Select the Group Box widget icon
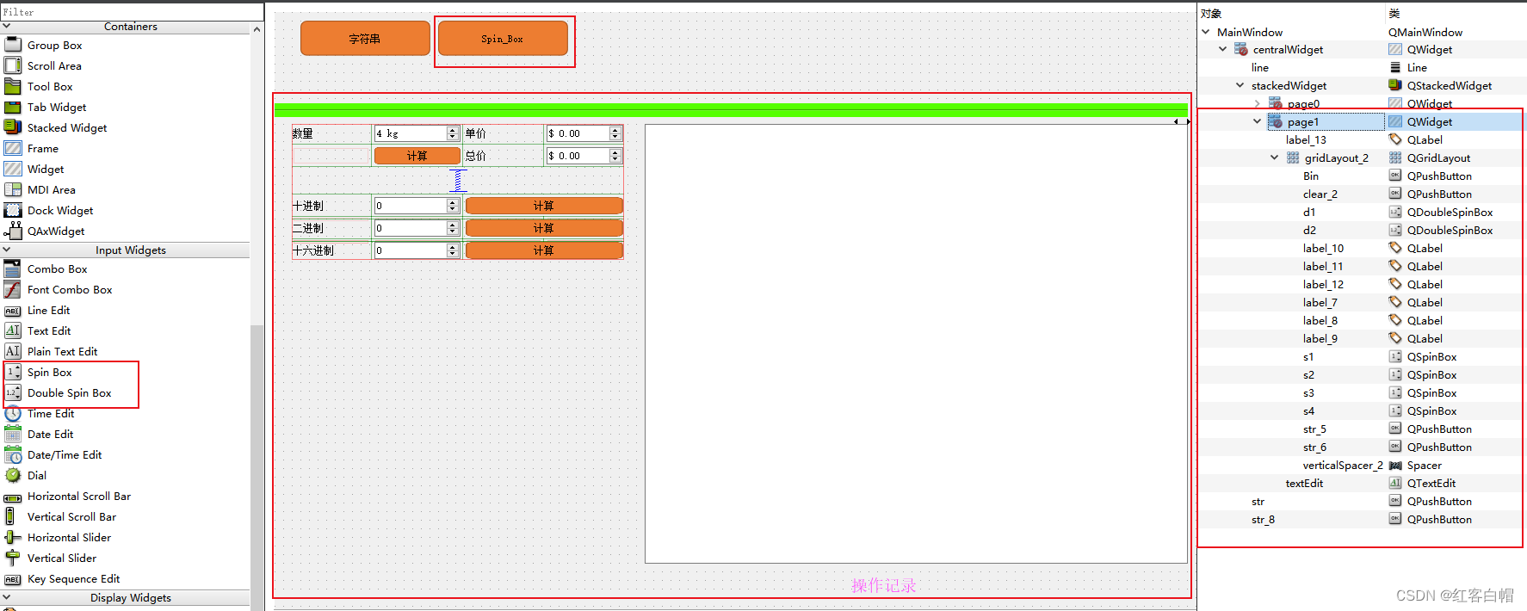The image size is (1527, 611). coord(13,45)
